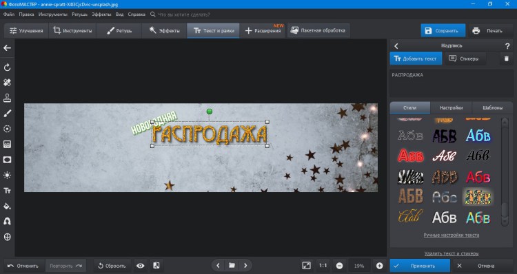Set zoom to 1:1

pos(323,266)
